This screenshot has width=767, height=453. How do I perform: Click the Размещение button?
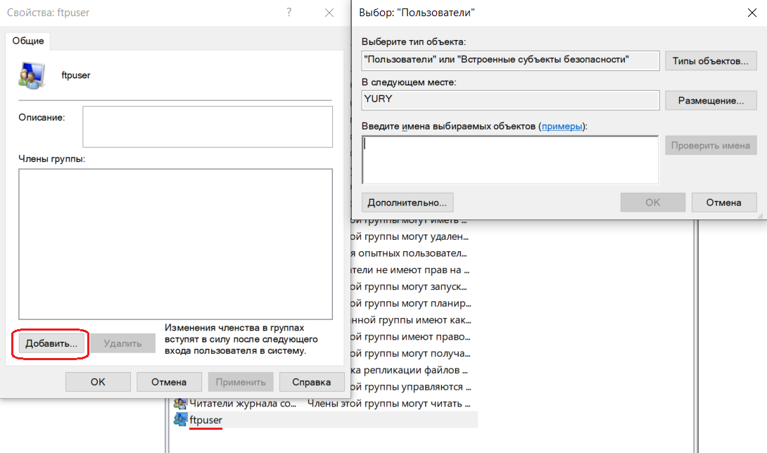[711, 101]
